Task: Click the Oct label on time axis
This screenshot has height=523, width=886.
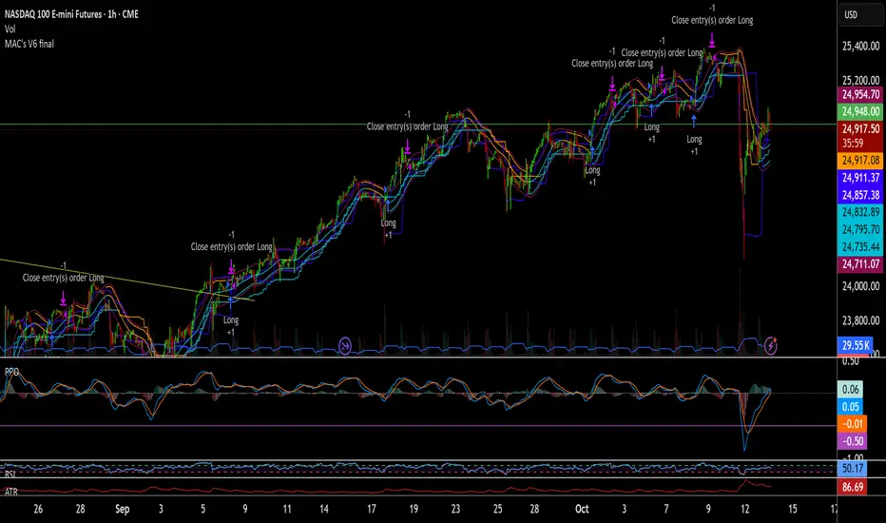Action: click(x=582, y=509)
